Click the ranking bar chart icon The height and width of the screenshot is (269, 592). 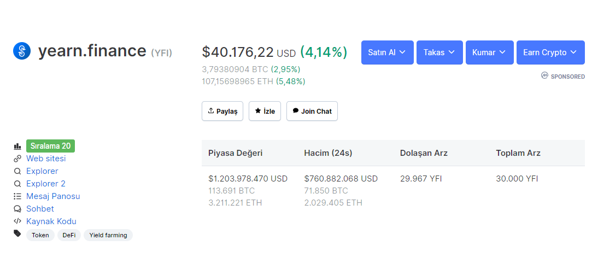point(17,146)
